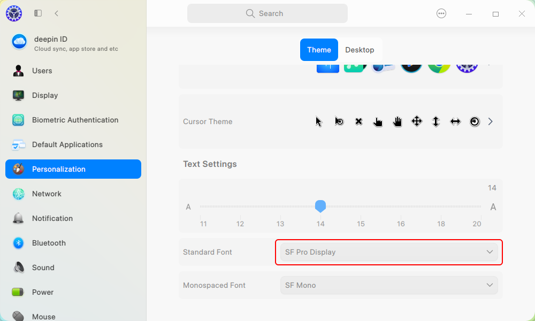This screenshot has width=535, height=321.
Task: Select the horizontal resize cursor preview
Action: [x=455, y=121]
